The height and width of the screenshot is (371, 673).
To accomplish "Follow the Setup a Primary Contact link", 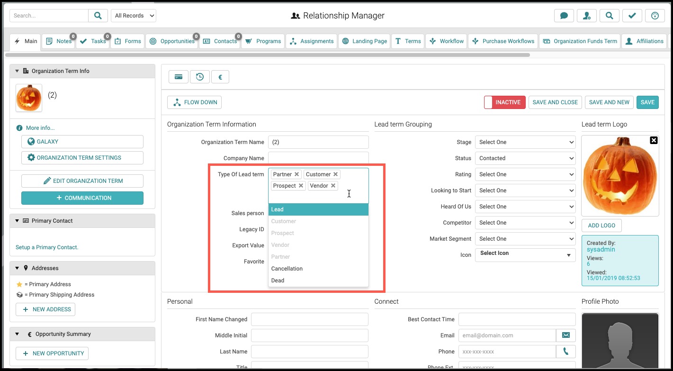I will [x=47, y=247].
